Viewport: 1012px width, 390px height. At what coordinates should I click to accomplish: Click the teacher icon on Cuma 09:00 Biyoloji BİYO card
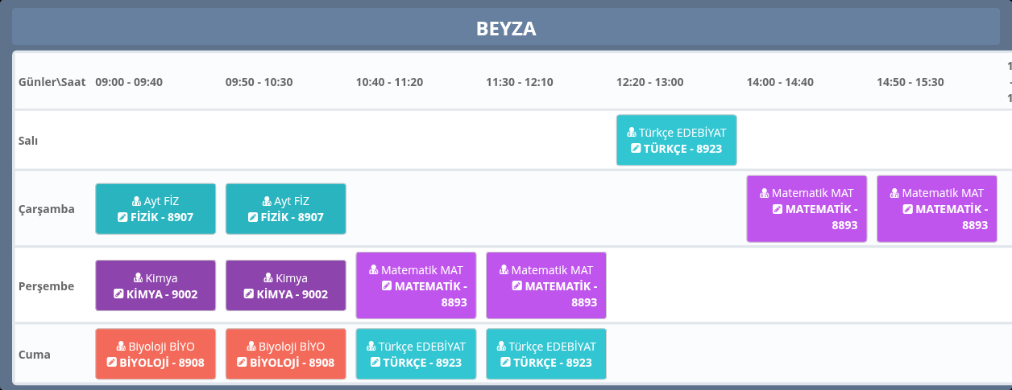[x=122, y=347]
